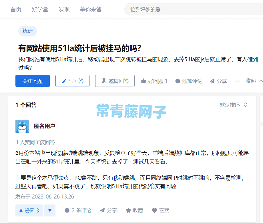This screenshot has width=263, height=223.
Task: Open the 等你来答 navigation item
Action: click(x=91, y=9)
